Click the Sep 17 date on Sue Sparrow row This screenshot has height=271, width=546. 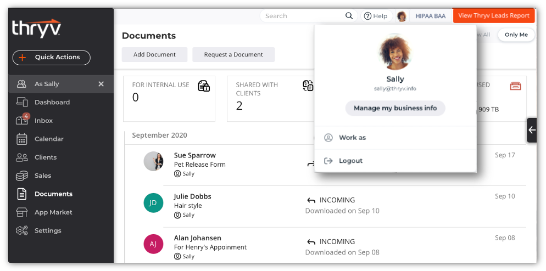(505, 155)
